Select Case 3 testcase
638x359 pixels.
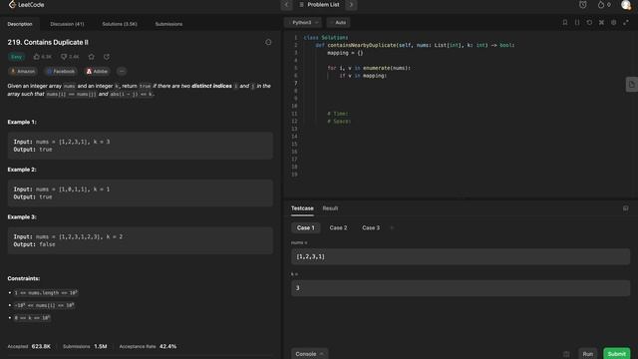tap(371, 228)
